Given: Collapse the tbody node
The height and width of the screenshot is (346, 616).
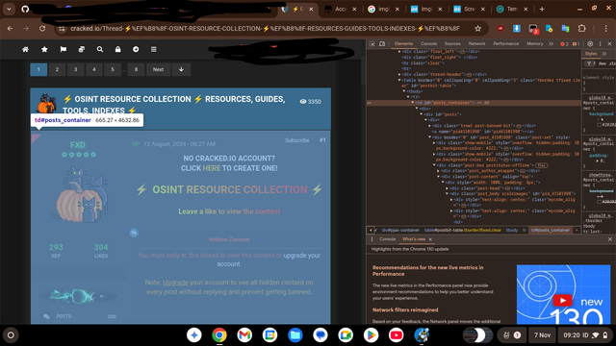Looking at the screenshot, I should click(x=404, y=91).
